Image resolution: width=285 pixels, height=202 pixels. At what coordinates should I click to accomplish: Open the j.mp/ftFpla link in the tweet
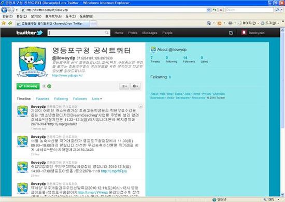114,171
